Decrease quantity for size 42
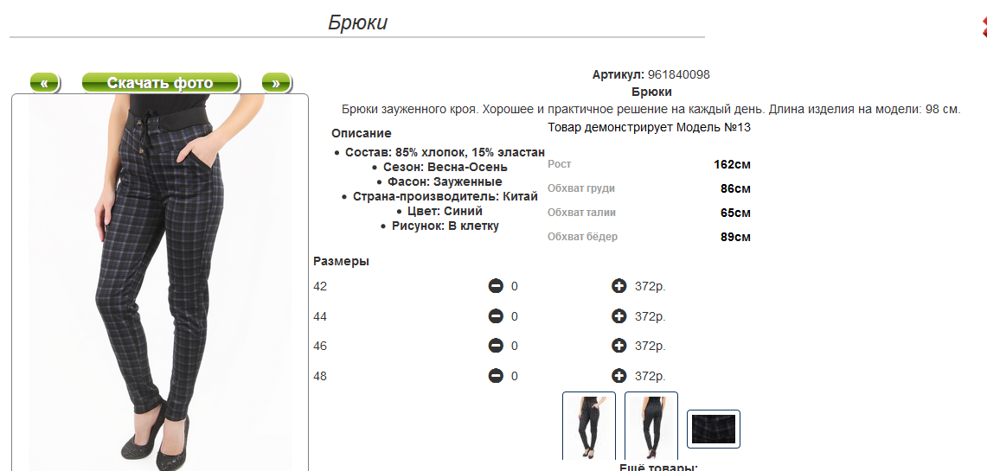 coord(496,286)
